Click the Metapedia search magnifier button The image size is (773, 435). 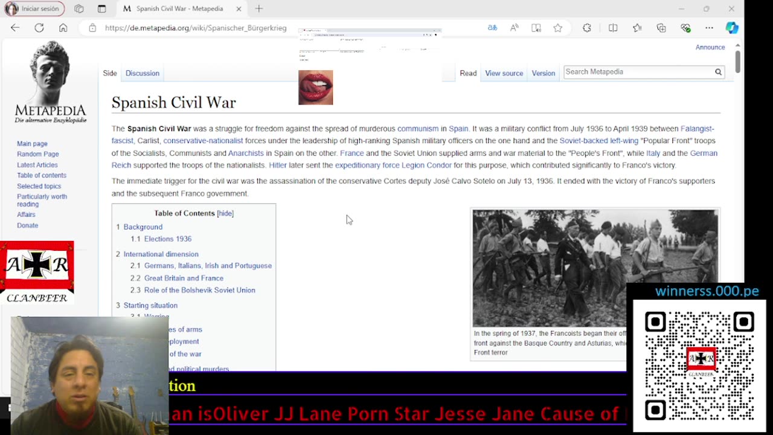tap(718, 72)
